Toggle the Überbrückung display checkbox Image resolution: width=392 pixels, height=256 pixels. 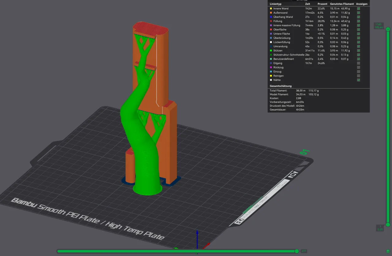pos(358,38)
